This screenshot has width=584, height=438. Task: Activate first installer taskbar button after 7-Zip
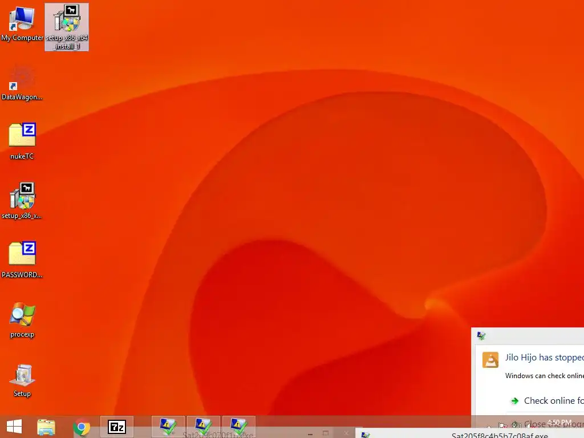coord(168,427)
